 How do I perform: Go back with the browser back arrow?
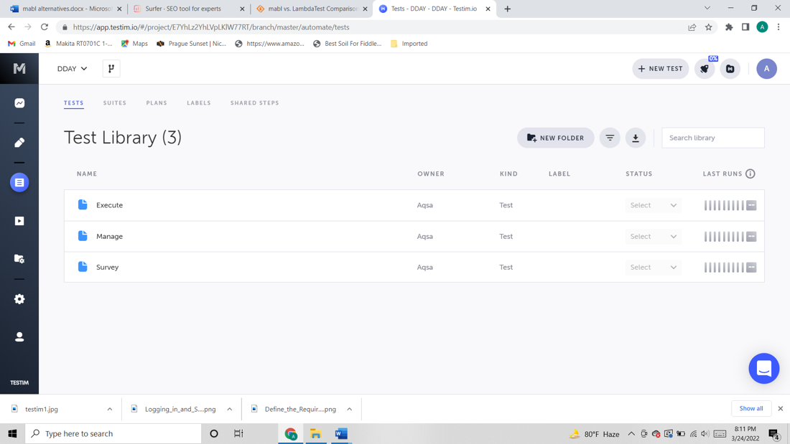tap(11, 27)
